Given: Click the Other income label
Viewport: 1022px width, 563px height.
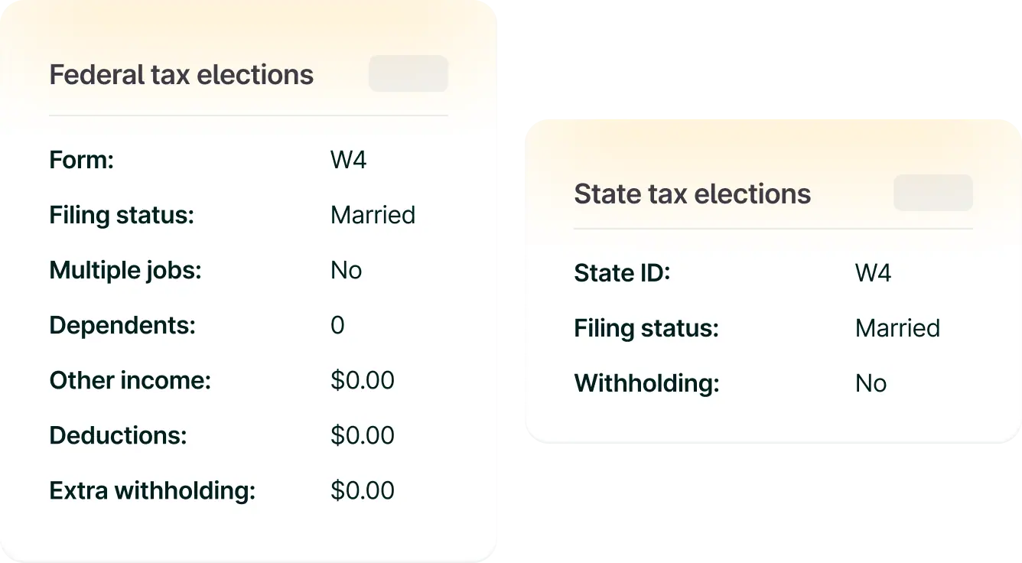Looking at the screenshot, I should tap(130, 381).
